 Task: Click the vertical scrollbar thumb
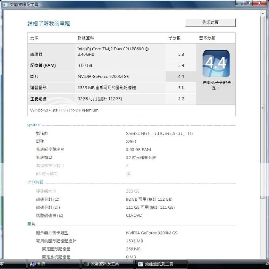[x=263, y=108]
